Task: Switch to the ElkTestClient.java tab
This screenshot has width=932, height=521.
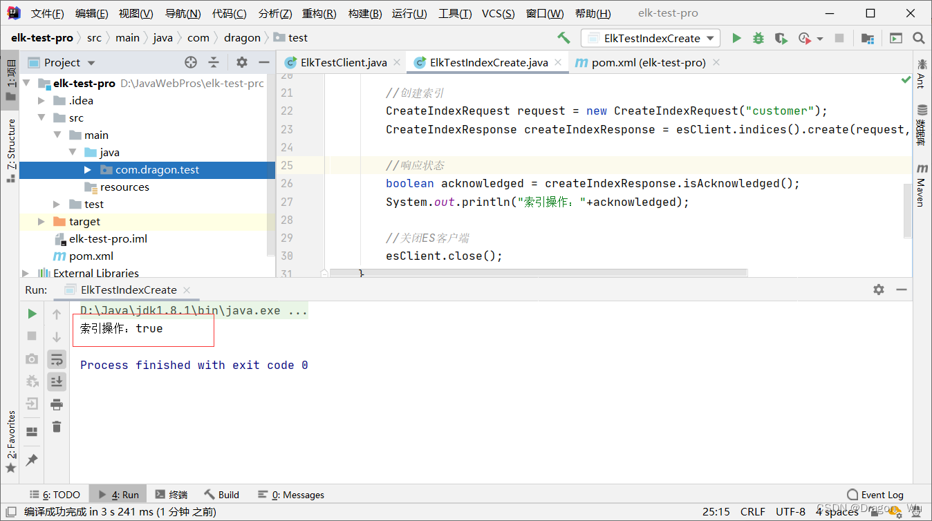Action: click(x=342, y=61)
